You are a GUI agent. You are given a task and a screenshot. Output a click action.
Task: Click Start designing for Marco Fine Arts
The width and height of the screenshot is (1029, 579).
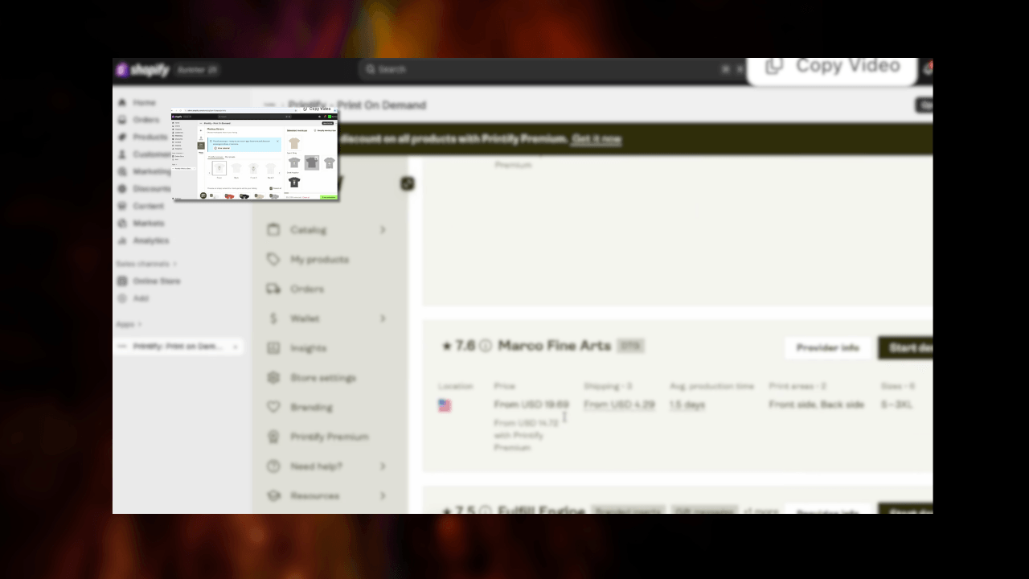[x=906, y=348]
